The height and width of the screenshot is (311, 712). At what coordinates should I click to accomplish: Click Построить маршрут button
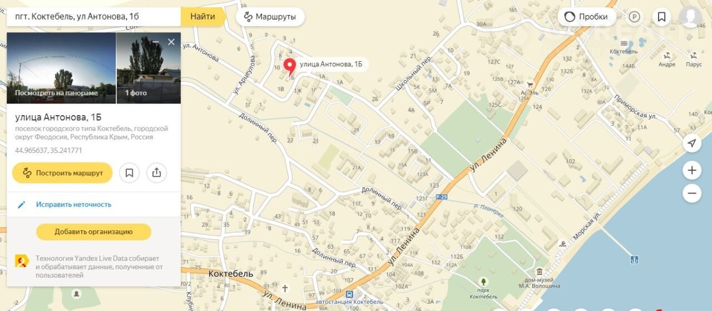tap(62, 173)
